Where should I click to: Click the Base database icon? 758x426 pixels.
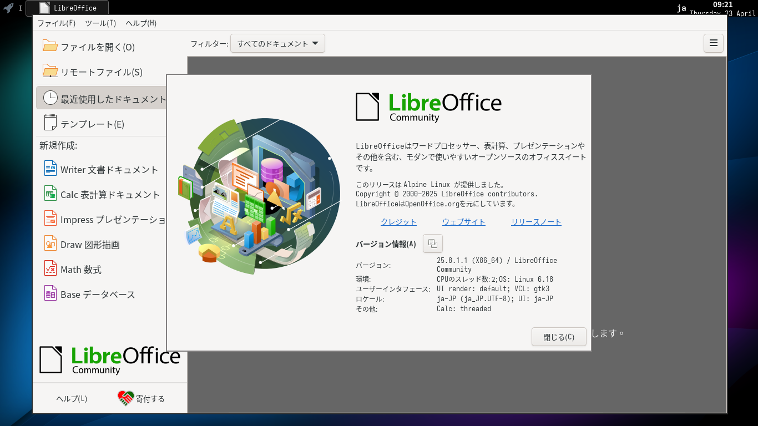point(50,293)
